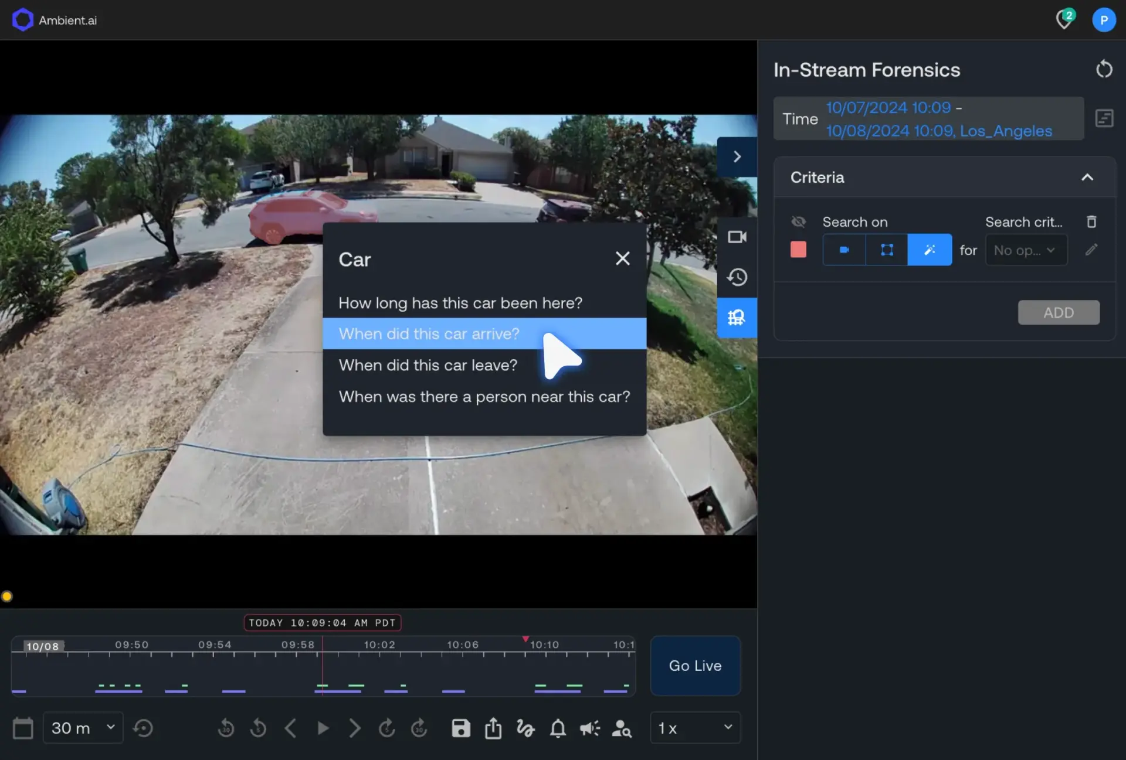Select the camera view icon in sidebar
1126x760 pixels.
click(737, 237)
